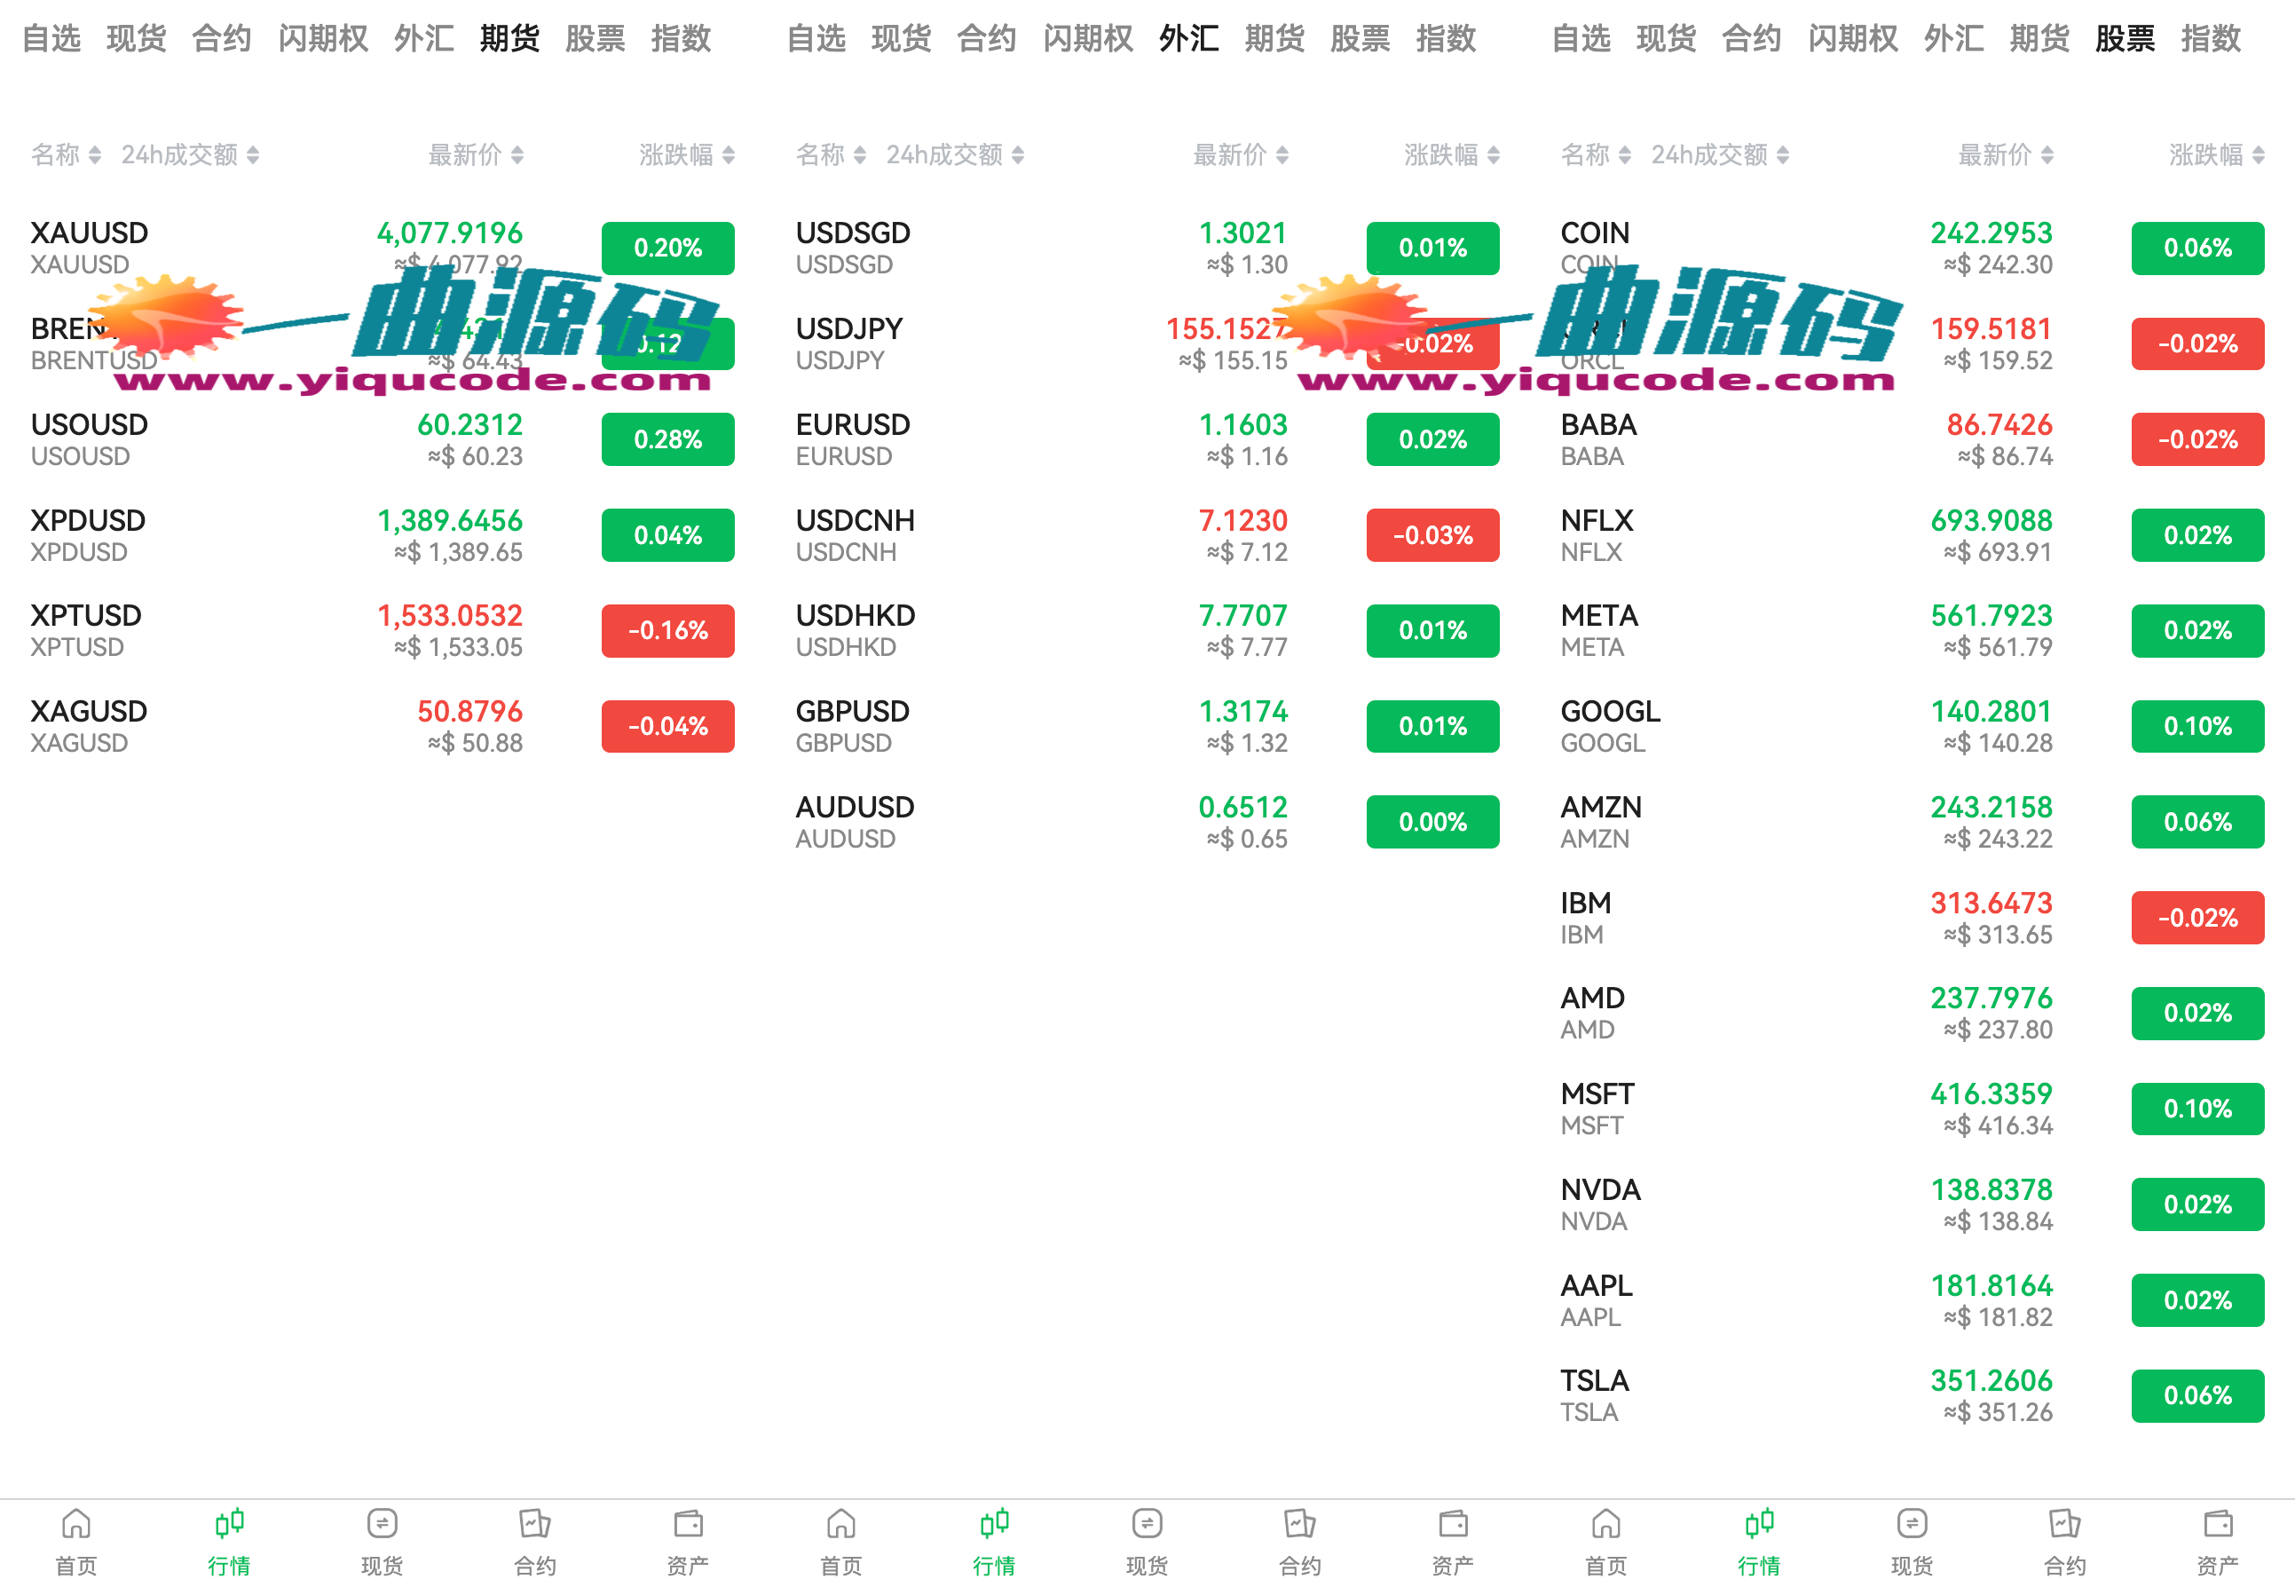Toggle sorting by 24h成交额 column
2295x1587 pixels.
click(x=188, y=154)
